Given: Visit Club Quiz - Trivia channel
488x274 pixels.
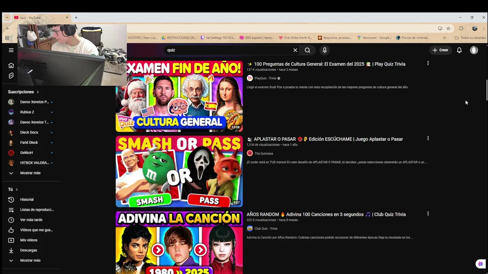Looking at the screenshot, I should pos(266,229).
